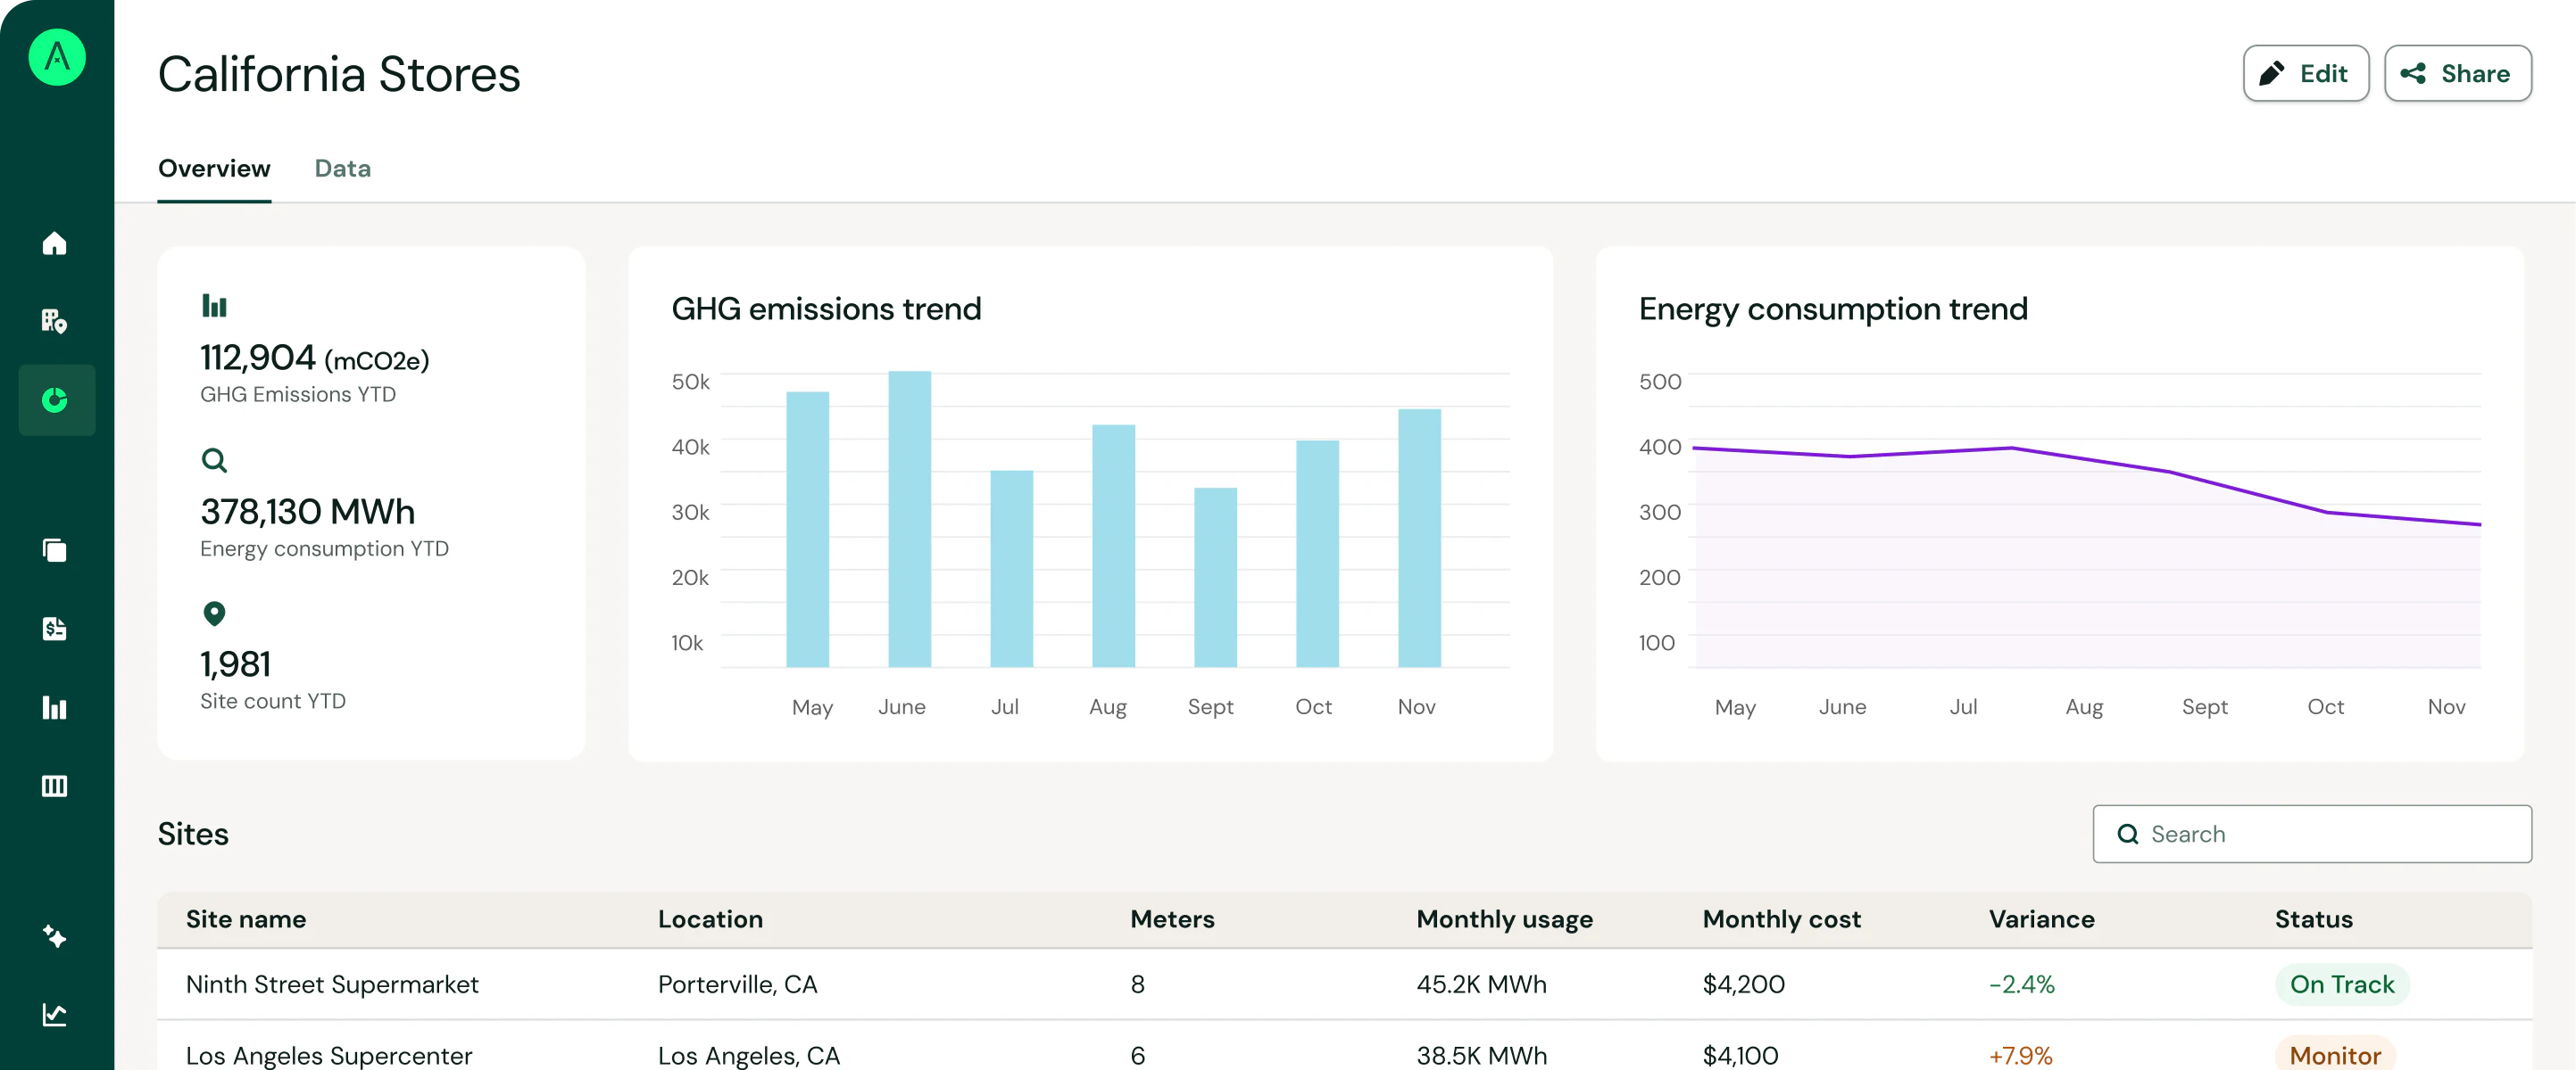Sort by Meters column header

pos(1172,919)
